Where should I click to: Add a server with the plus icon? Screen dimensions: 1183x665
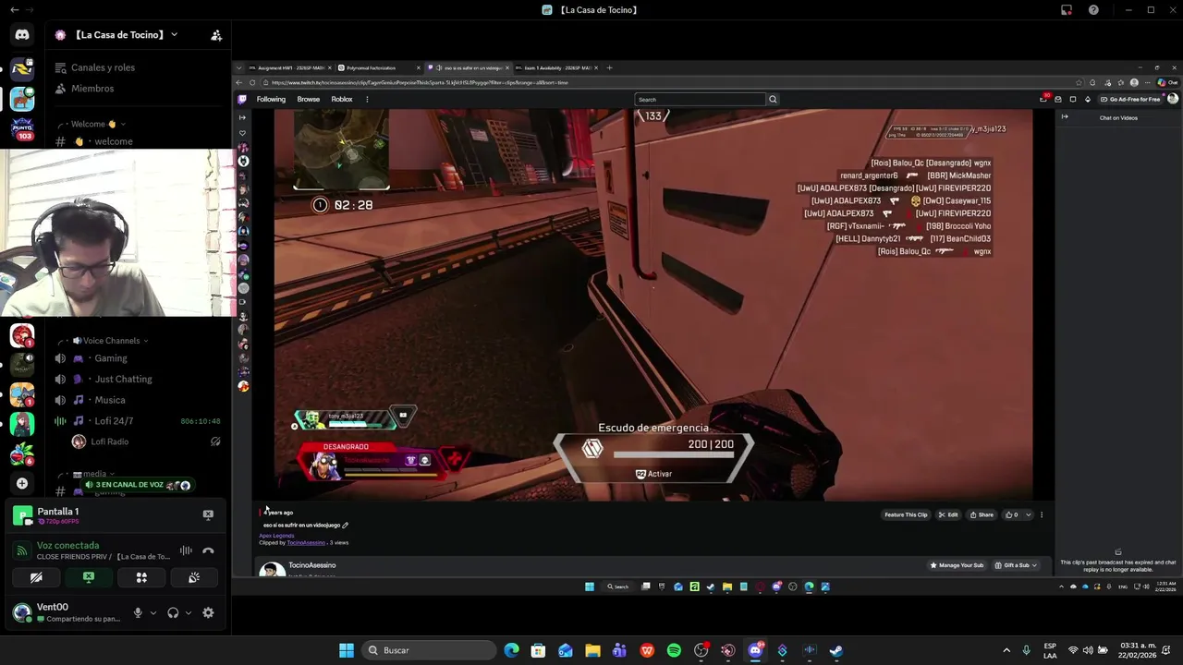tap(22, 483)
